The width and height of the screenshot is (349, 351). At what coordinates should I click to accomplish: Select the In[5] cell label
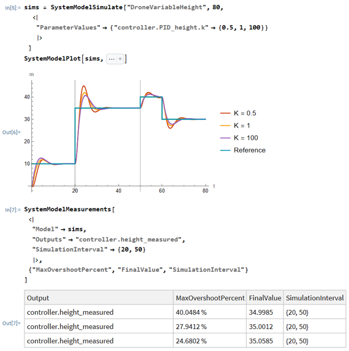[x=13, y=8]
